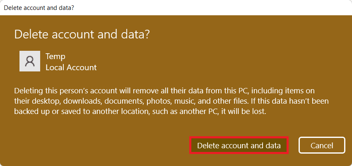Click the large "Delete account and data?" heading
352x166 pixels.
coord(82,34)
